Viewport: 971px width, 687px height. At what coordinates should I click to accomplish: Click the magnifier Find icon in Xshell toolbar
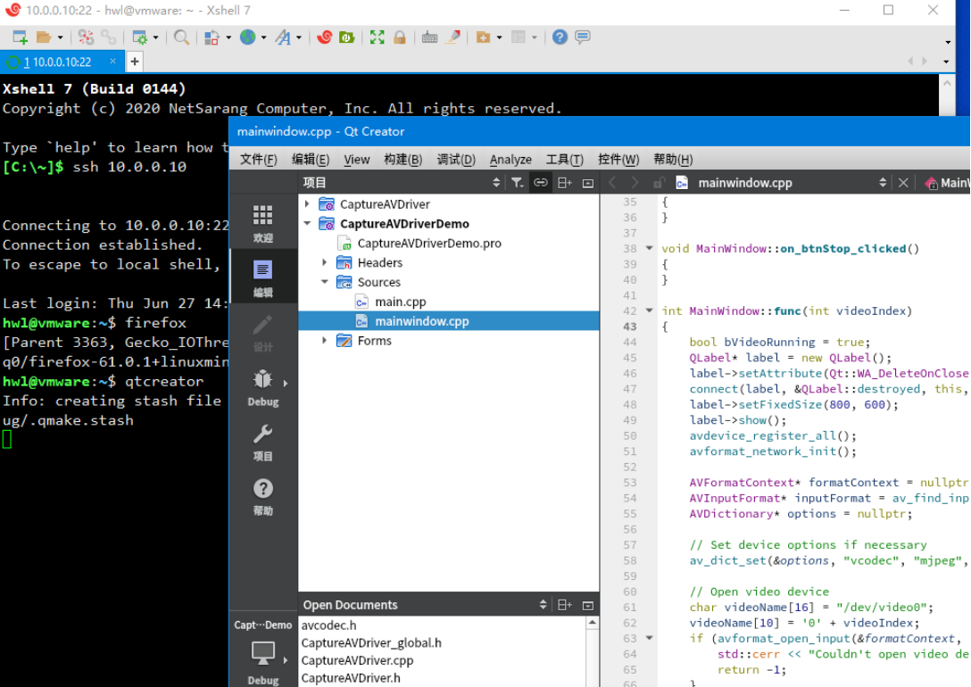(181, 37)
